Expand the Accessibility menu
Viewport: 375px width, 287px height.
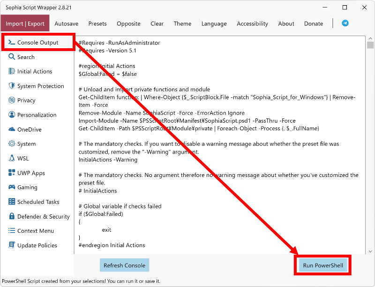252,23
